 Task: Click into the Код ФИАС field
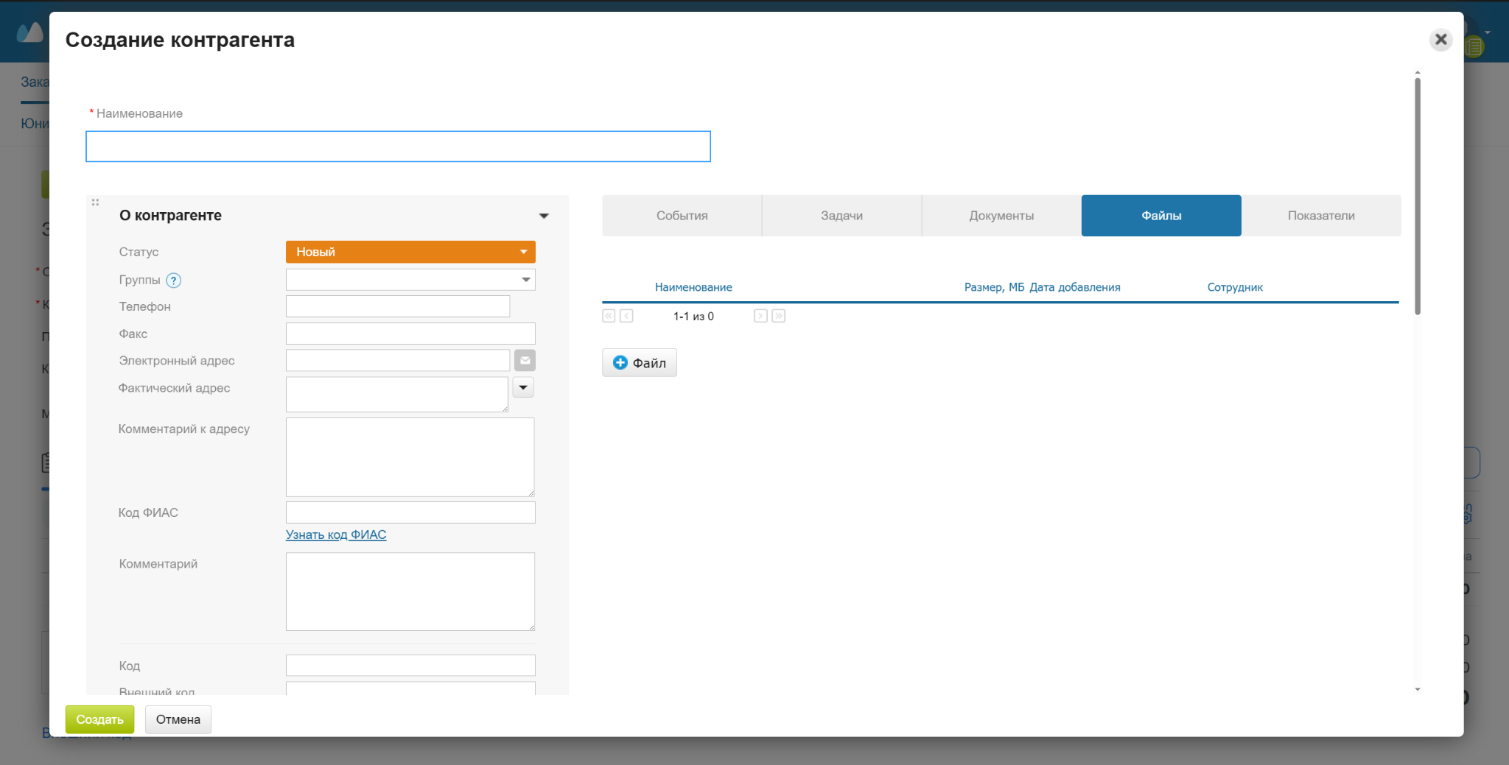coord(410,512)
